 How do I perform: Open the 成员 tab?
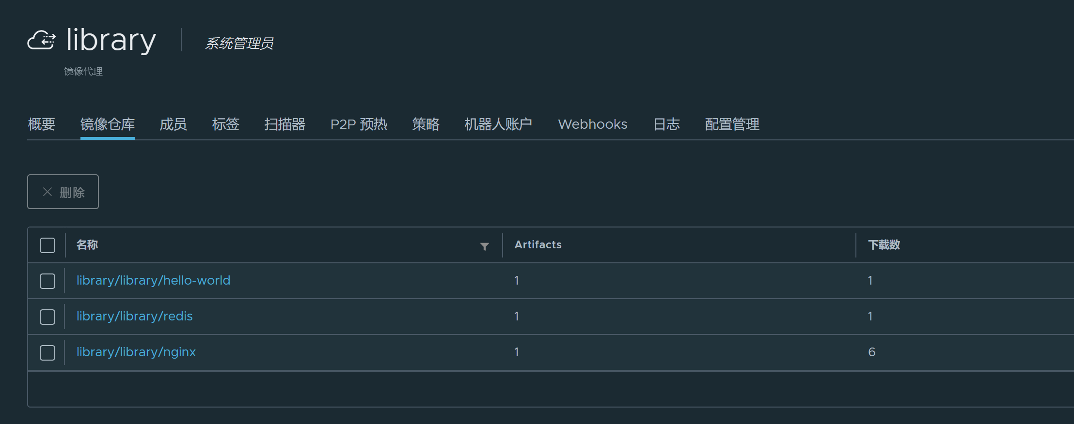click(173, 124)
